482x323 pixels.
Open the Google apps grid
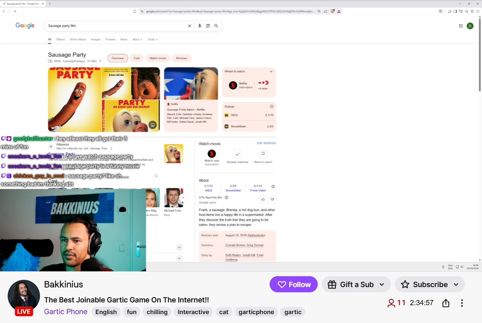click(461, 26)
